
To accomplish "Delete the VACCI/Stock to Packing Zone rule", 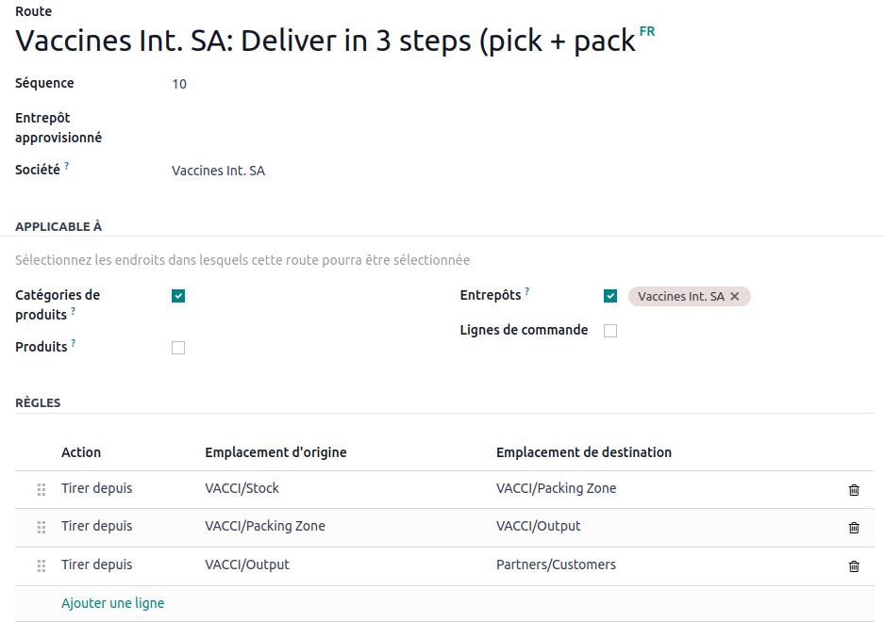I will click(854, 490).
